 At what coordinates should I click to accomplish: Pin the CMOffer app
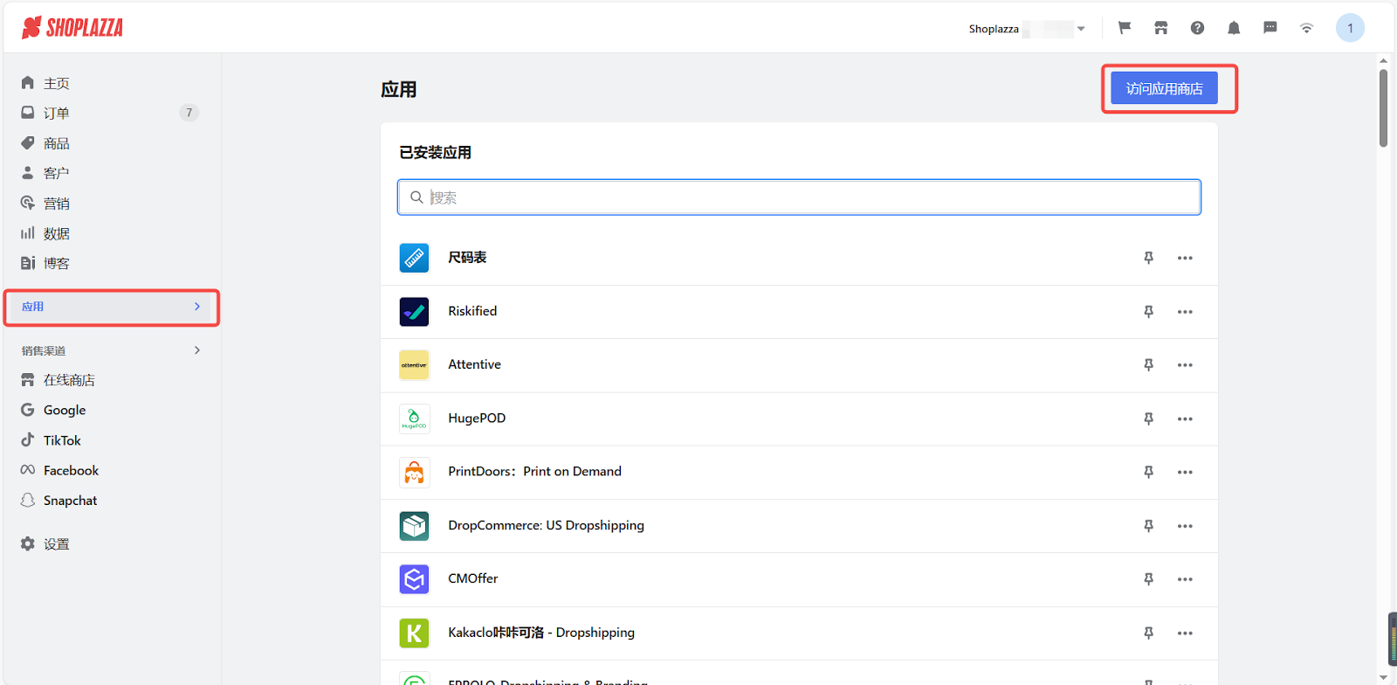pyautogui.click(x=1149, y=579)
